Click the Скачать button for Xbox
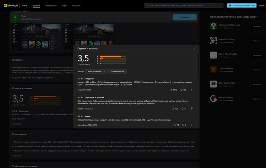 pyautogui.click(x=184, y=17)
